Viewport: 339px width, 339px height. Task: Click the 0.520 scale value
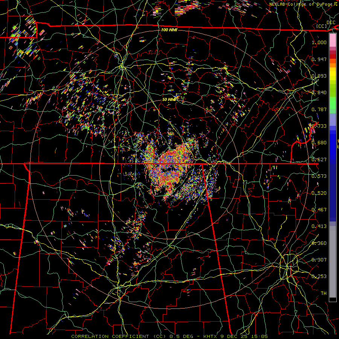click(x=319, y=193)
